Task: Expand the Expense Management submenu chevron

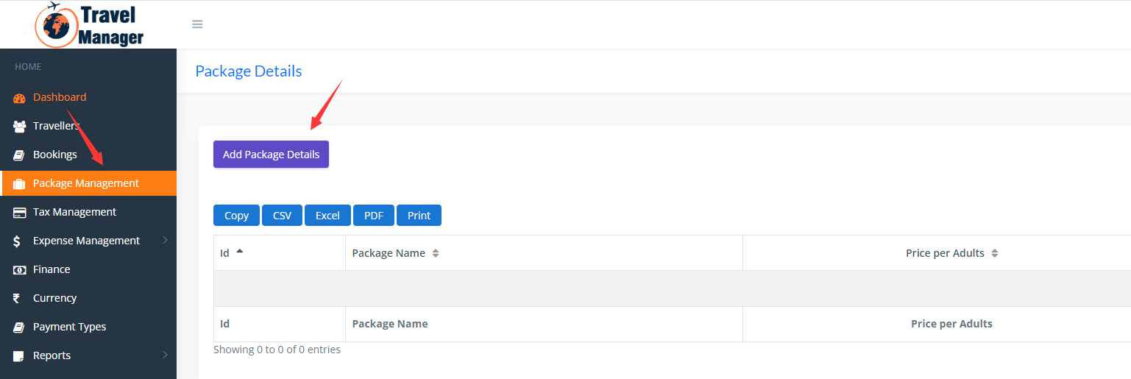Action: (x=165, y=240)
